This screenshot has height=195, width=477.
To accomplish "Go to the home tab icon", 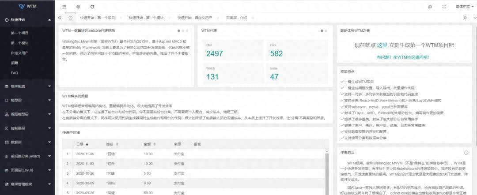I will coord(70,18).
